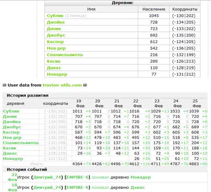Click Сублик in the История развития table
211x192 pixels.
11,111
